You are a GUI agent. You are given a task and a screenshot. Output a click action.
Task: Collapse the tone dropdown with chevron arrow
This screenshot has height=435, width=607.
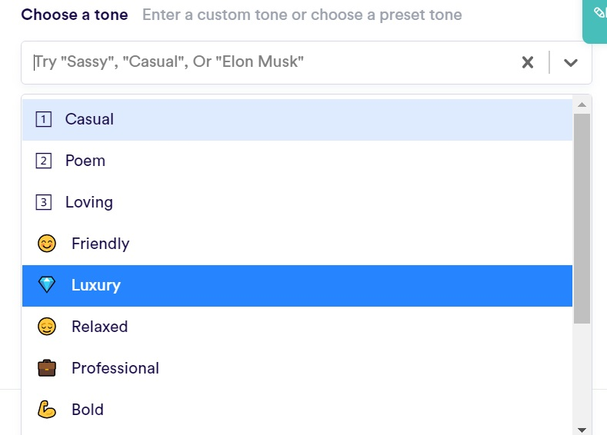pyautogui.click(x=570, y=62)
